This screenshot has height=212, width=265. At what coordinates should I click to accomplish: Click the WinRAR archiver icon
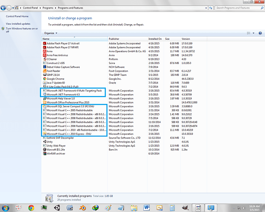45,153
